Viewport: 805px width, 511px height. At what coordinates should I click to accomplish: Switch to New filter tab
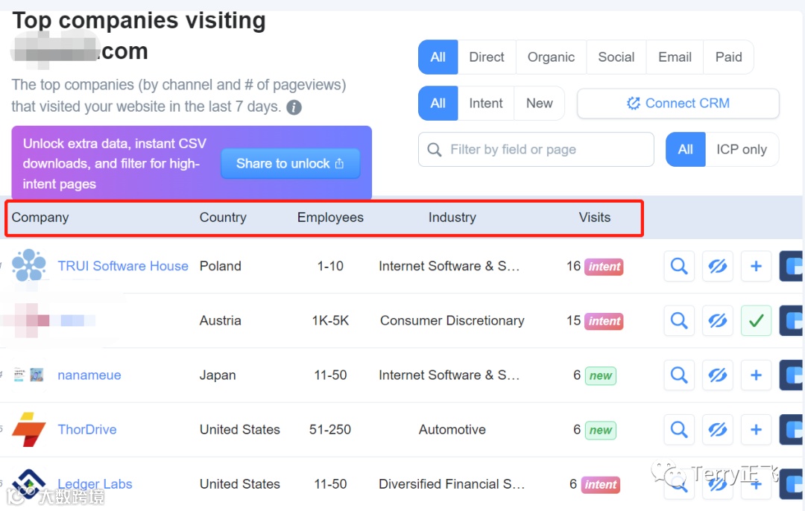[x=539, y=103]
